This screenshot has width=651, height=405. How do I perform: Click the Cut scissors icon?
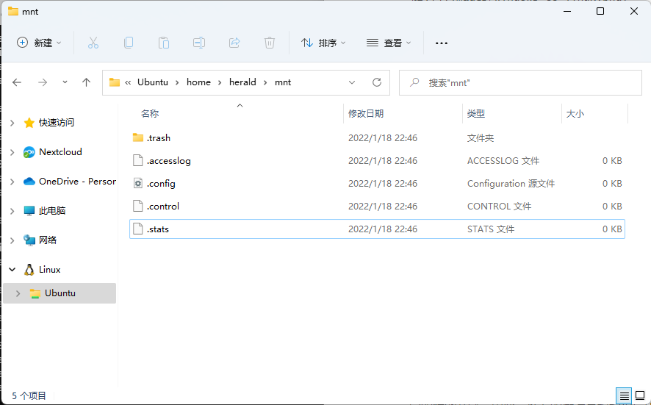click(93, 43)
